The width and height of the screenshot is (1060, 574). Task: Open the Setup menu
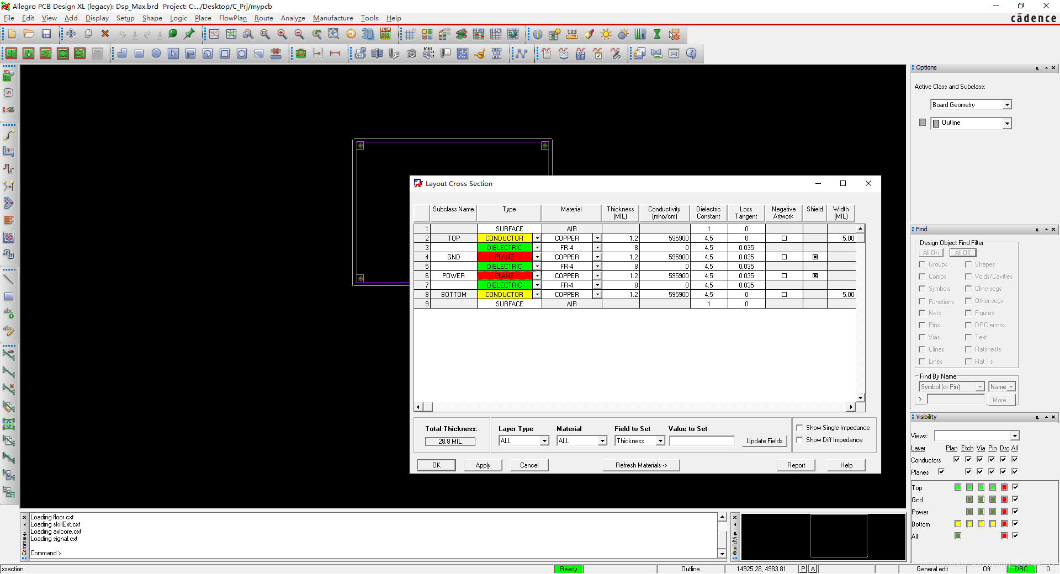click(x=125, y=18)
